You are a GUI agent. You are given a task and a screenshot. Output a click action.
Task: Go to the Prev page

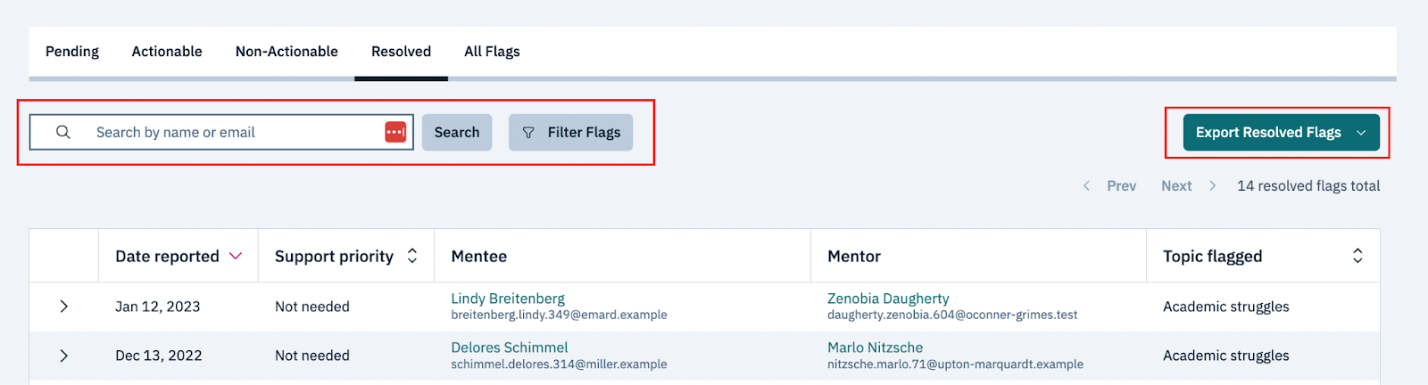point(1109,185)
